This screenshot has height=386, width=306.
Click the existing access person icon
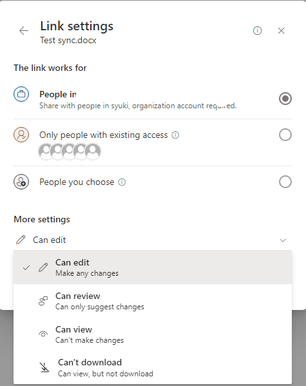point(21,135)
